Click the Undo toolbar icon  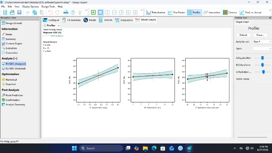(x=50, y=12)
